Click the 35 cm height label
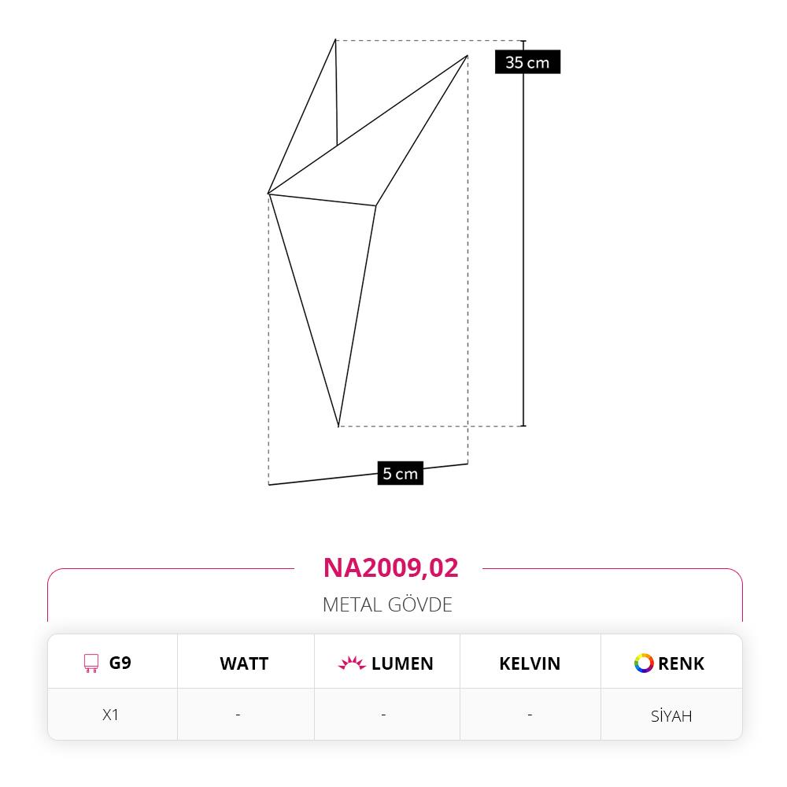This screenshot has height=787, width=787. coord(527,62)
